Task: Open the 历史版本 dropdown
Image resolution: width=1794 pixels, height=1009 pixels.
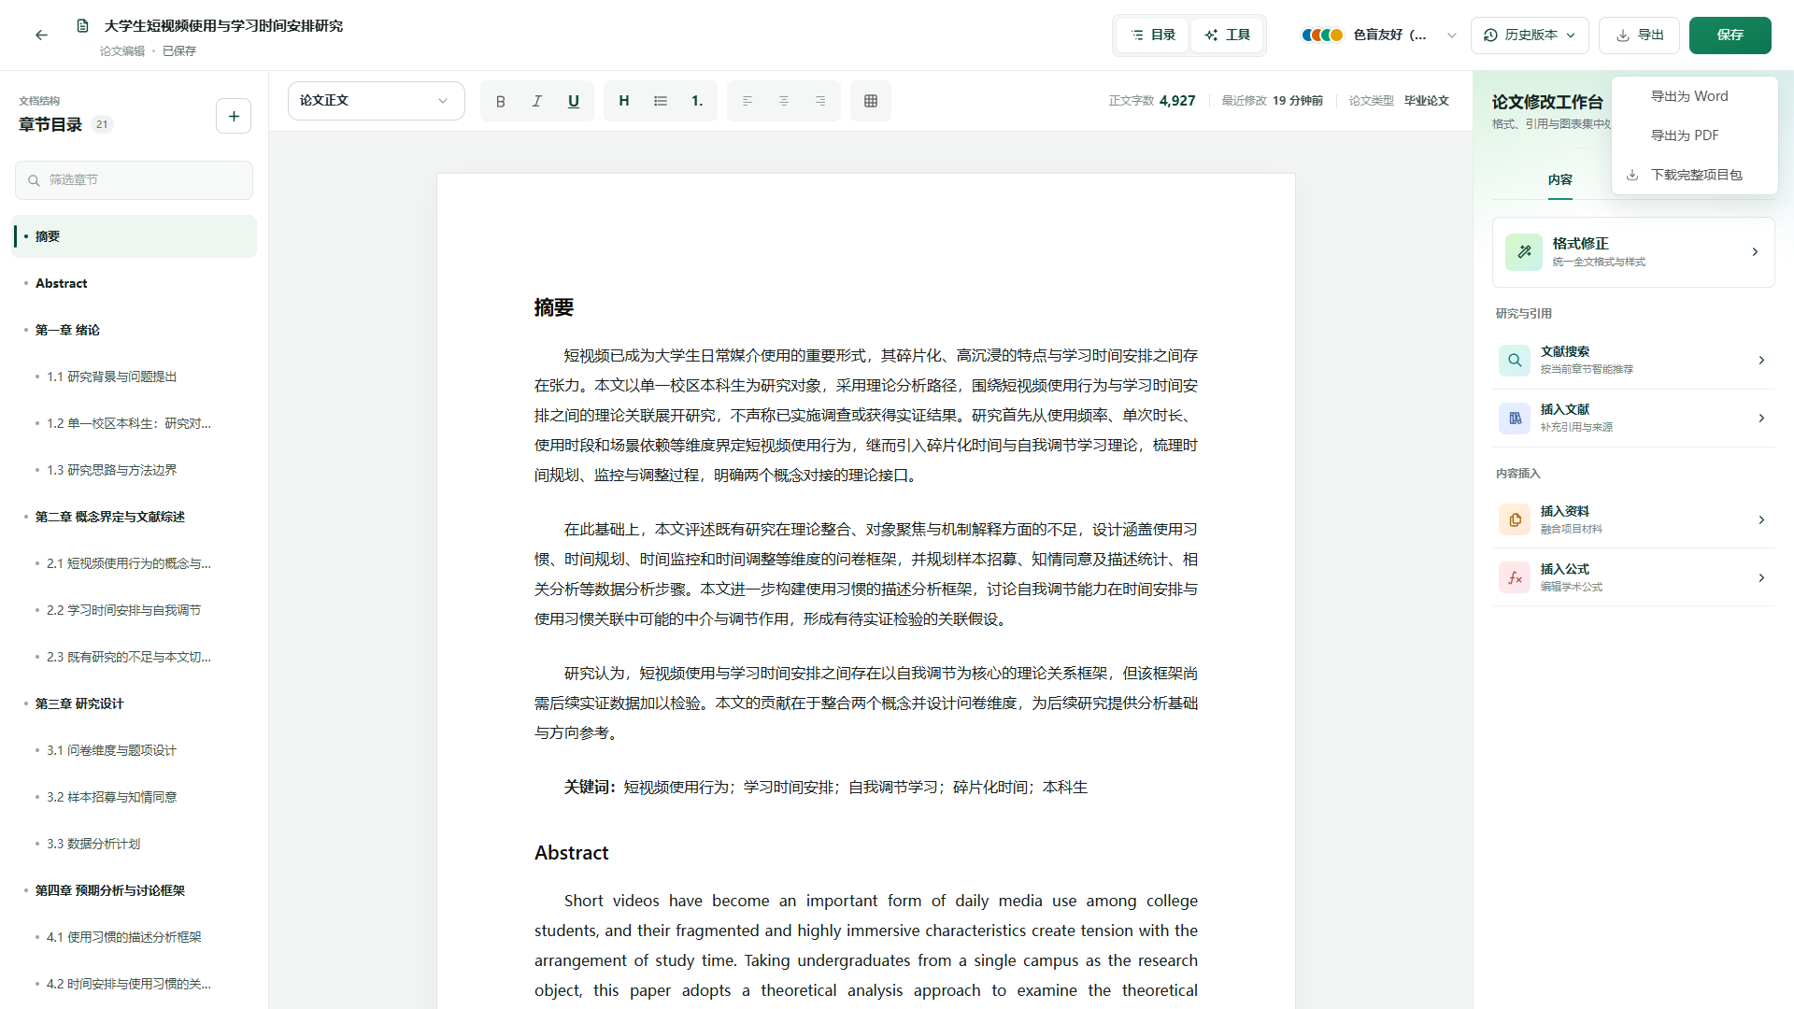Action: pyautogui.click(x=1530, y=36)
